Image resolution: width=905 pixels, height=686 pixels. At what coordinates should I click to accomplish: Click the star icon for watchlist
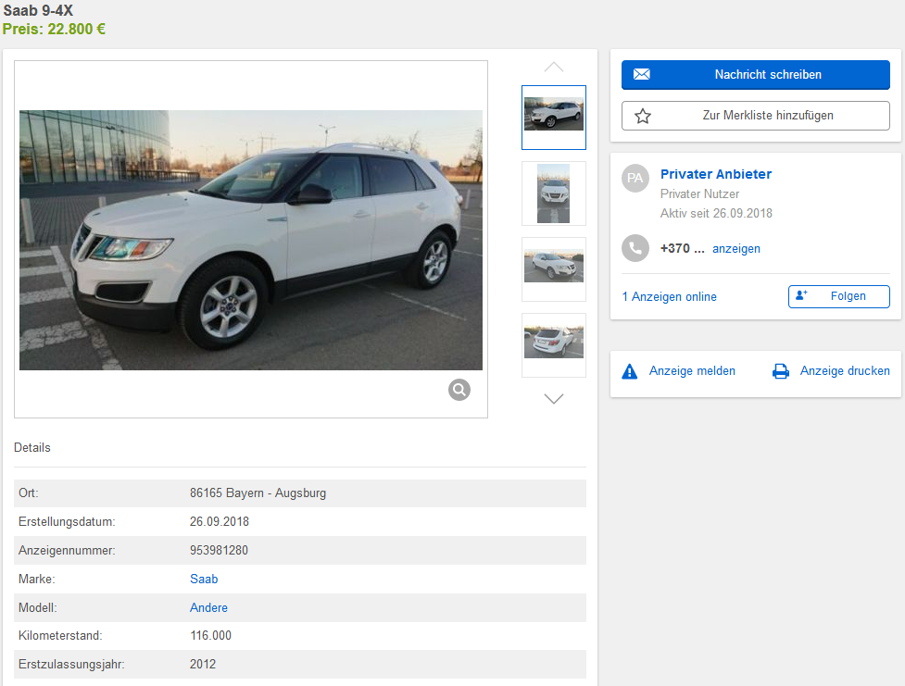coord(642,116)
